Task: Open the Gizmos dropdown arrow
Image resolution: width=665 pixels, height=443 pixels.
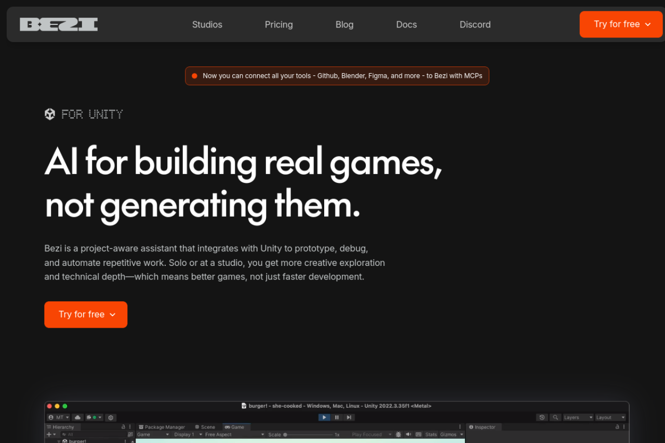Action: [461, 435]
